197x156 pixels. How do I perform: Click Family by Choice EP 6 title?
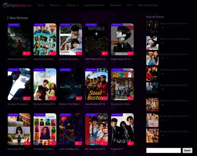coord(44,104)
